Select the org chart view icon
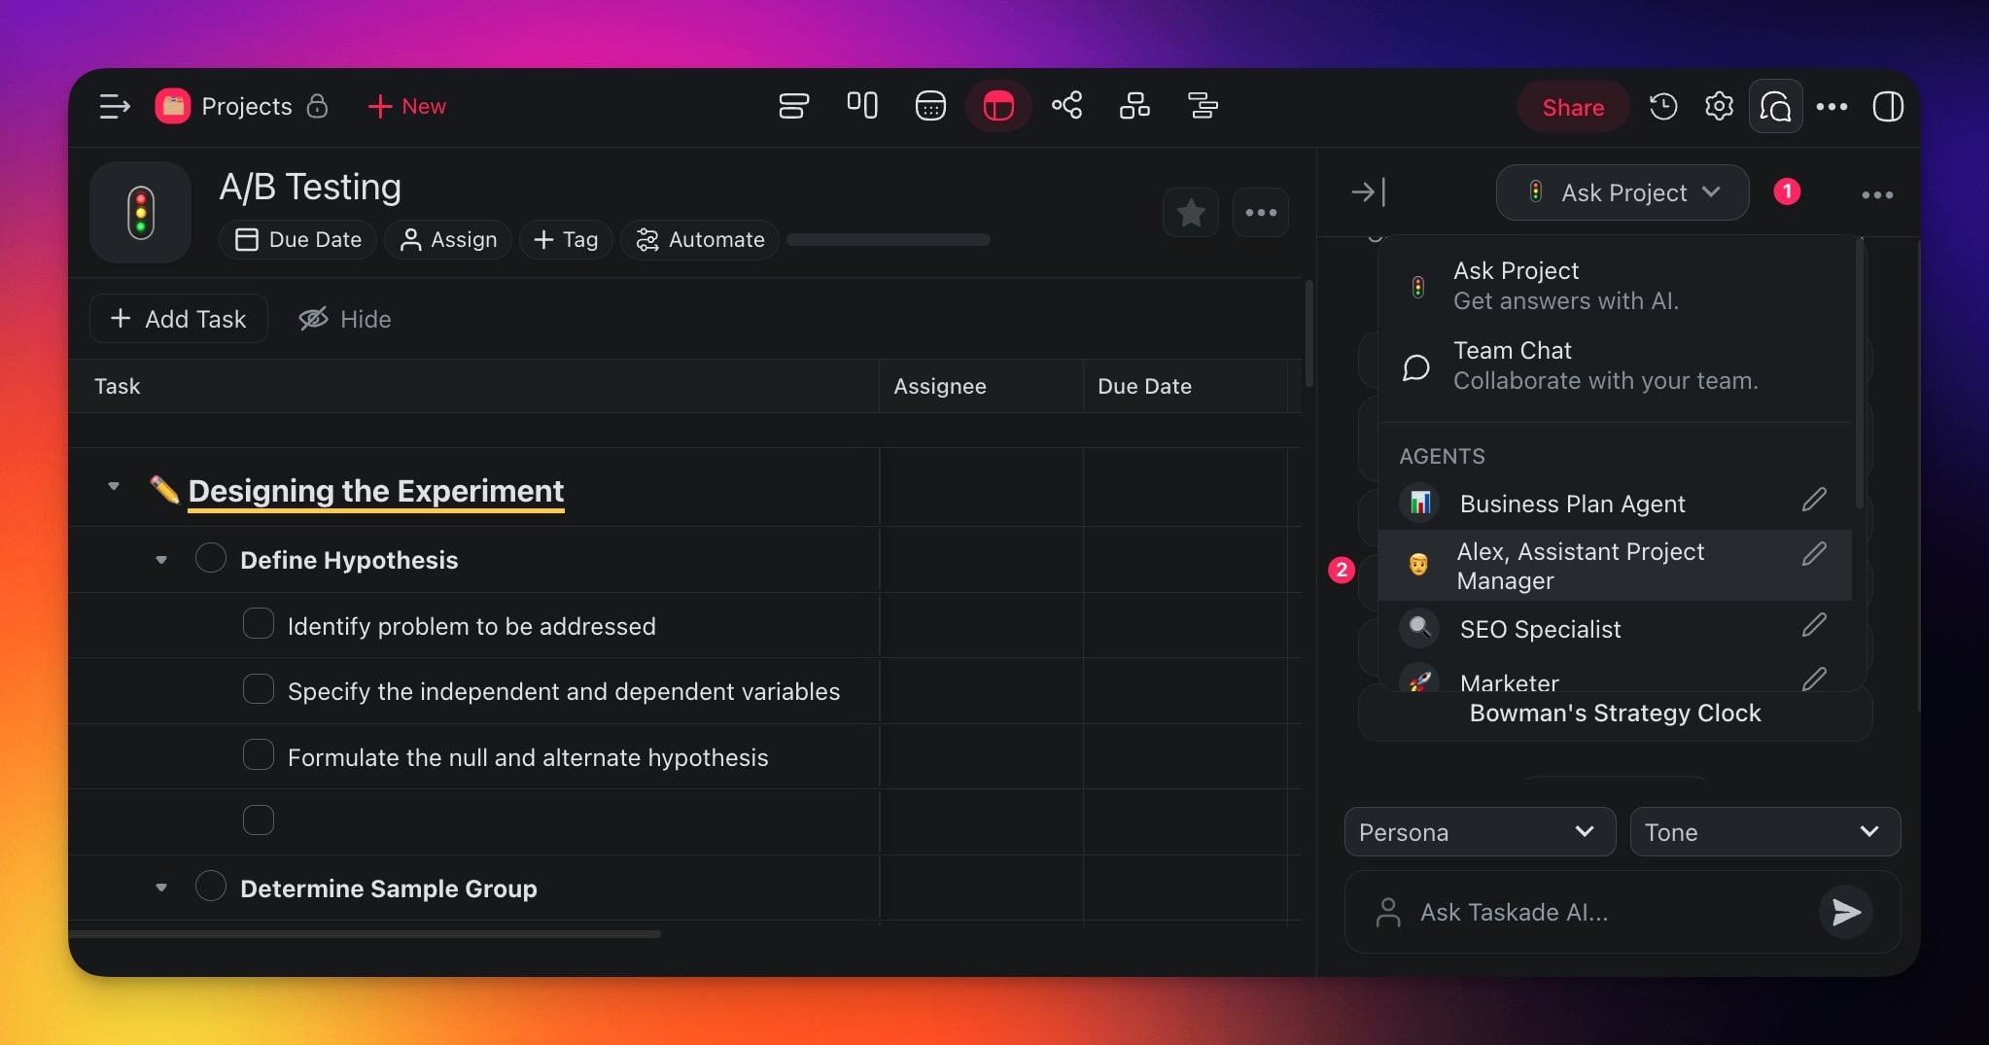1989x1045 pixels. 1134,106
